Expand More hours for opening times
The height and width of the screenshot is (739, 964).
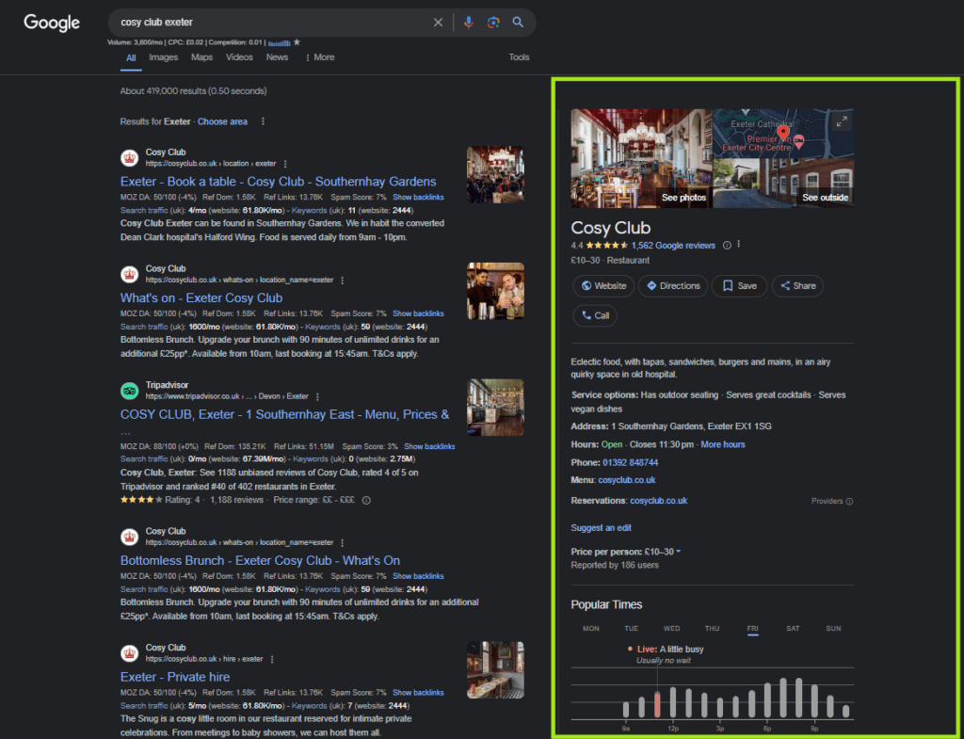(x=722, y=444)
